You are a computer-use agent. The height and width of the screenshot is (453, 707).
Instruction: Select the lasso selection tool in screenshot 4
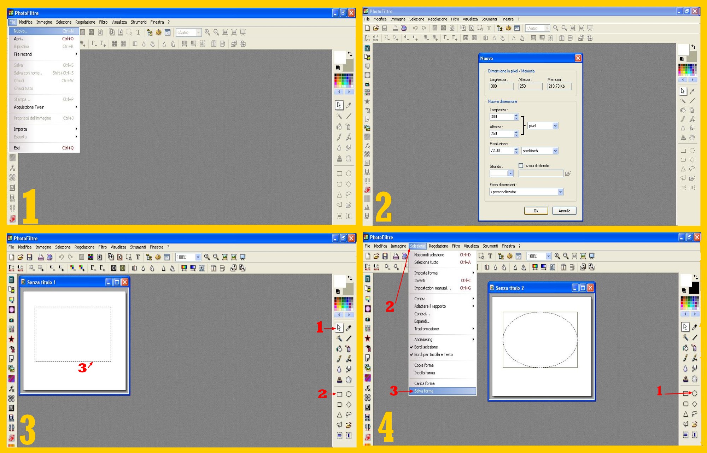point(695,414)
